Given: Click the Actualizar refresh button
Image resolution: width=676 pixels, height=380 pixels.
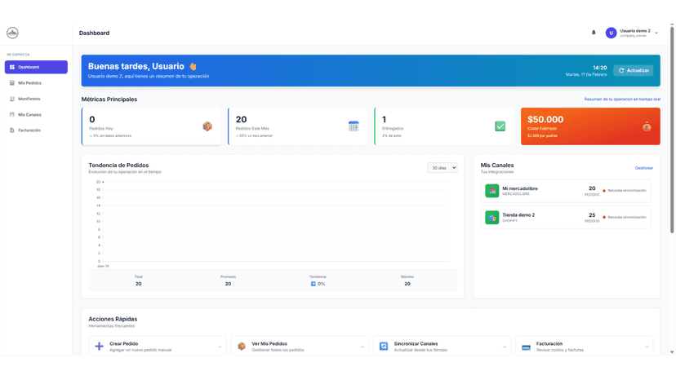Looking at the screenshot, I should click(634, 70).
